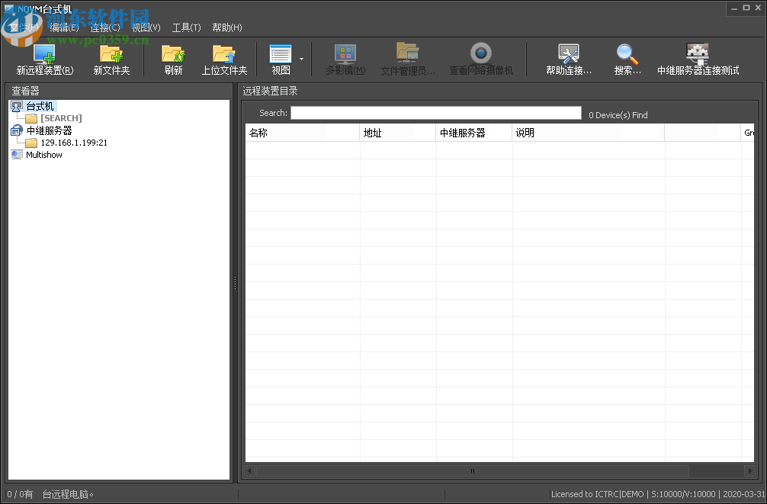This screenshot has width=767, height=504.
Task: Open the 工具(T) menu
Action: point(186,27)
